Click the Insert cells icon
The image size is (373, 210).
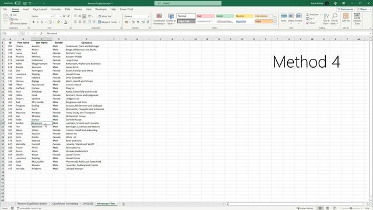[x=284, y=16]
